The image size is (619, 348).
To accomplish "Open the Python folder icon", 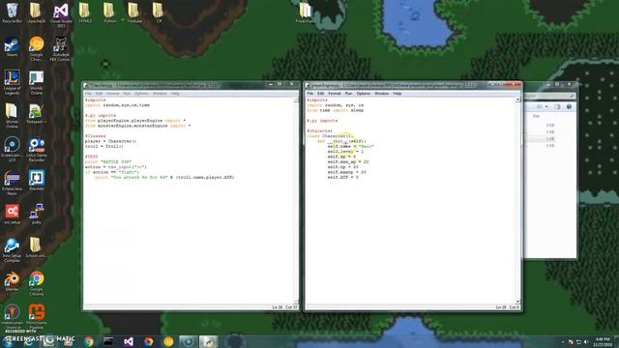I will (x=109, y=13).
